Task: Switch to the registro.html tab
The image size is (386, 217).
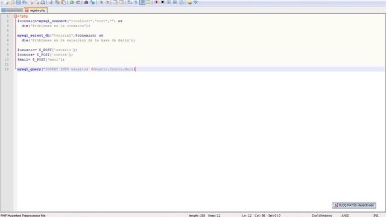Action: tap(12, 11)
